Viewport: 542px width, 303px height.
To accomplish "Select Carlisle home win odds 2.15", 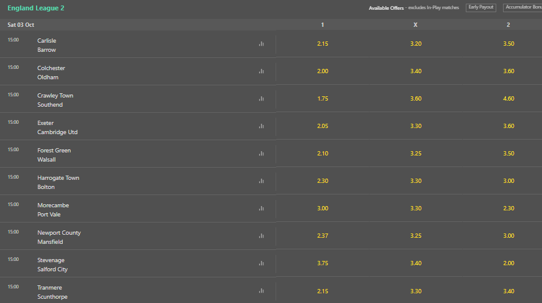I will click(x=323, y=43).
